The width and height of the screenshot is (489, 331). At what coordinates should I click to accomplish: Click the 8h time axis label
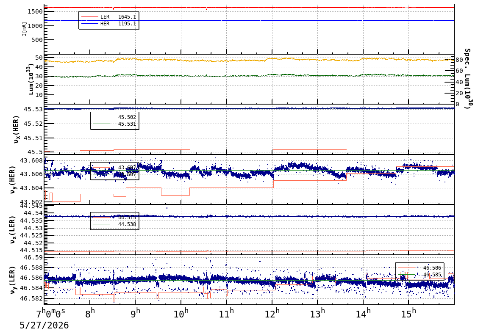pos(90,313)
